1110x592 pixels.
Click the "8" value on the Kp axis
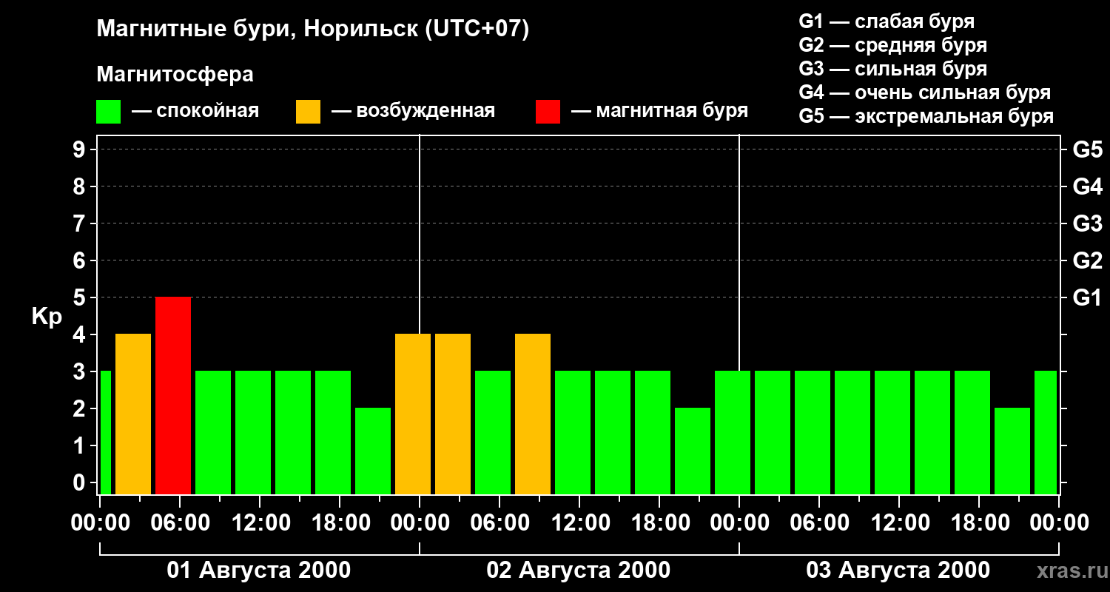pyautogui.click(x=81, y=186)
